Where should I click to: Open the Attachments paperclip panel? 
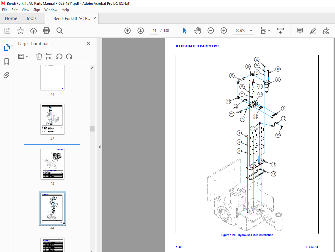[7, 75]
